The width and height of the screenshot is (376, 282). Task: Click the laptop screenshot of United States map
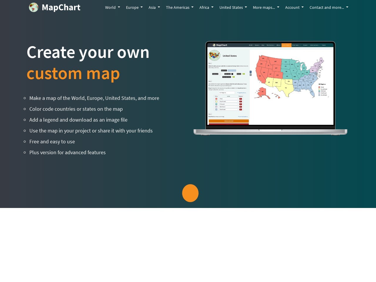click(x=270, y=88)
